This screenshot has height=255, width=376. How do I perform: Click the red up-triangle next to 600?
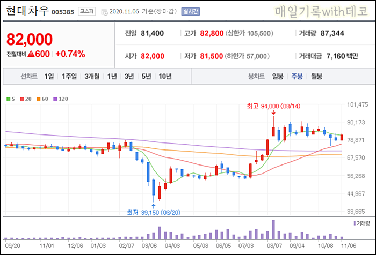tap(31, 54)
